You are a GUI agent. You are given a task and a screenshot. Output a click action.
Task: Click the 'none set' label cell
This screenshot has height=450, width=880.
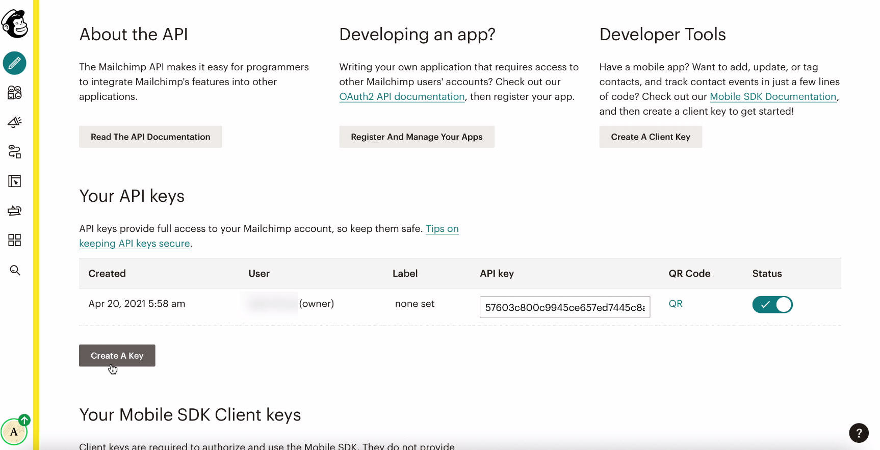[415, 304]
